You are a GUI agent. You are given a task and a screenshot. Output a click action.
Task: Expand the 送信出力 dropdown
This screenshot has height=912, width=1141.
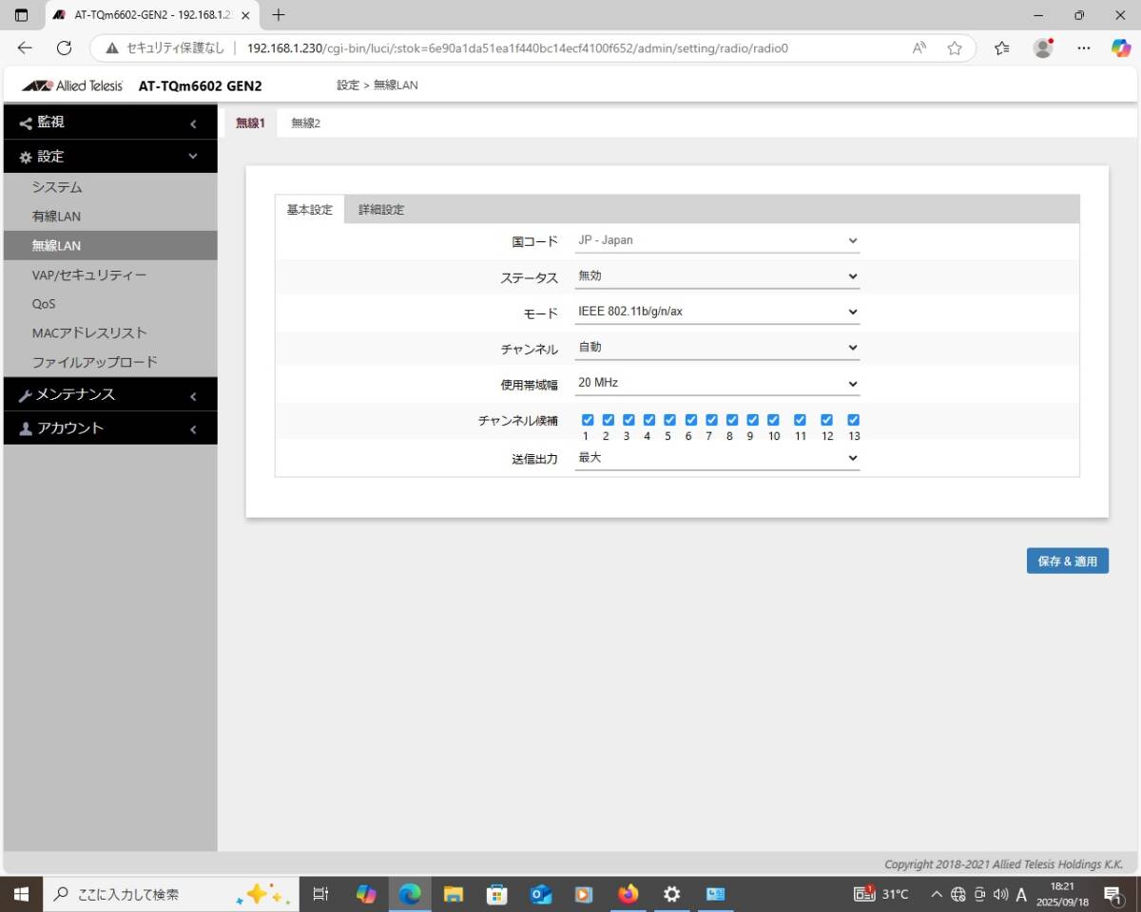click(x=717, y=458)
